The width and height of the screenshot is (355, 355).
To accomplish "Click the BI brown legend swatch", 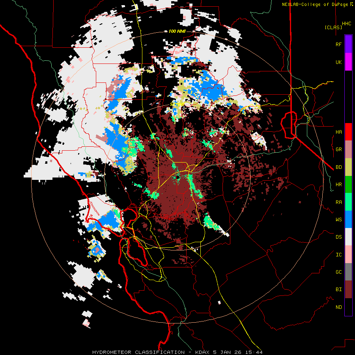I will pyautogui.click(x=348, y=290).
